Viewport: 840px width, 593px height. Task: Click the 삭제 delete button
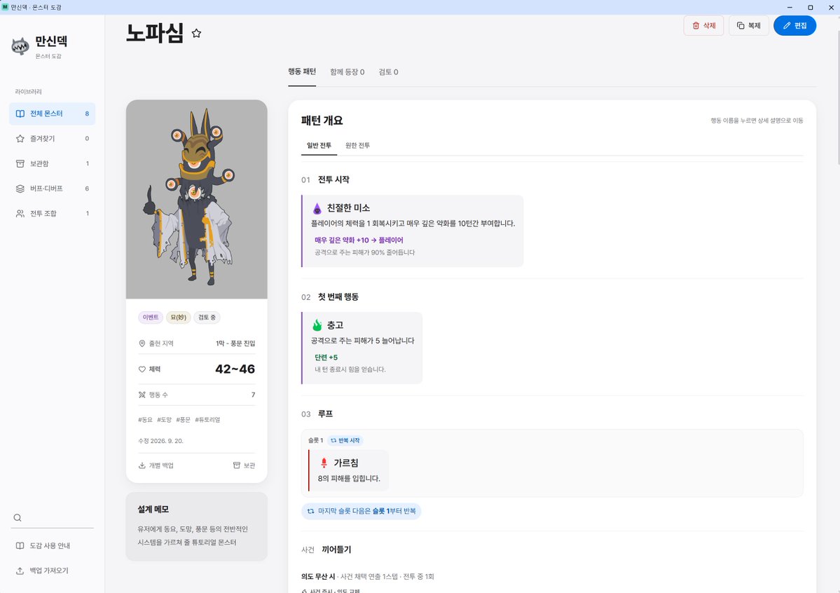point(703,26)
